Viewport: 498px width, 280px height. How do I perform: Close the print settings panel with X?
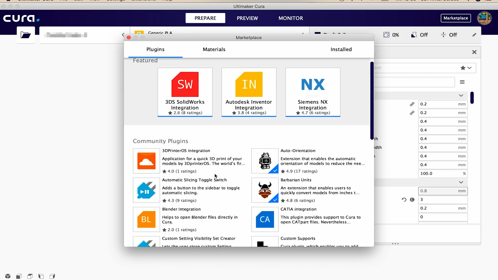(474, 52)
